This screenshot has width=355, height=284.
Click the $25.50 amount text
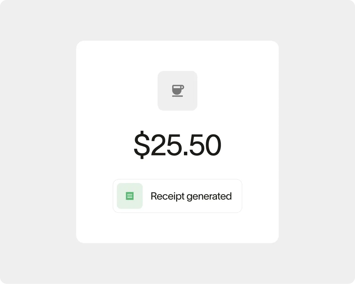coord(177,144)
